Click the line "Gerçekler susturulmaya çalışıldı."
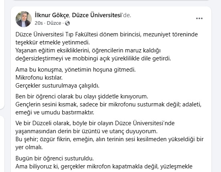This screenshot has width=221, height=172. 57,86
